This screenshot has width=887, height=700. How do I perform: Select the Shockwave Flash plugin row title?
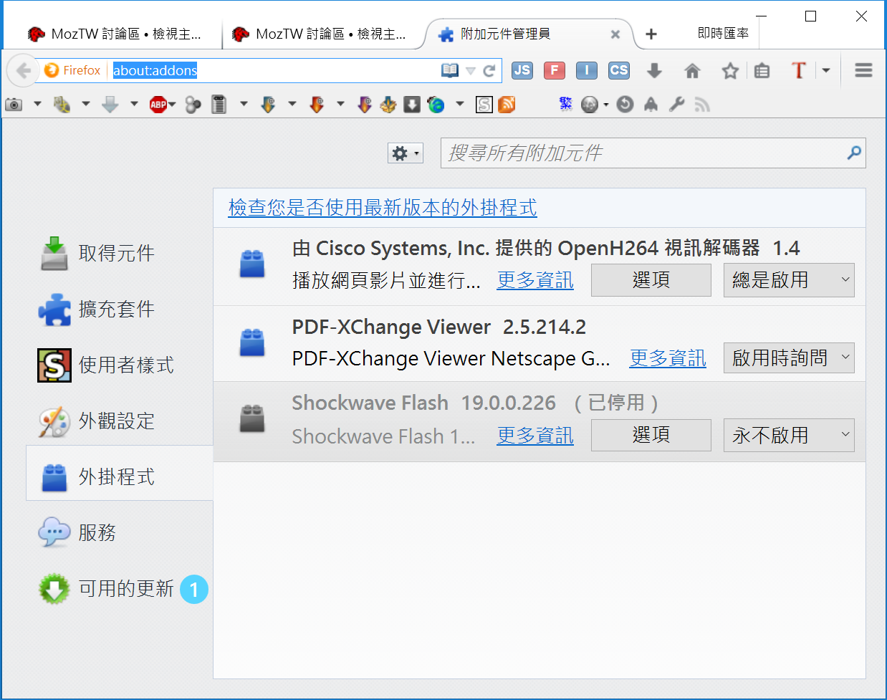[x=370, y=403]
